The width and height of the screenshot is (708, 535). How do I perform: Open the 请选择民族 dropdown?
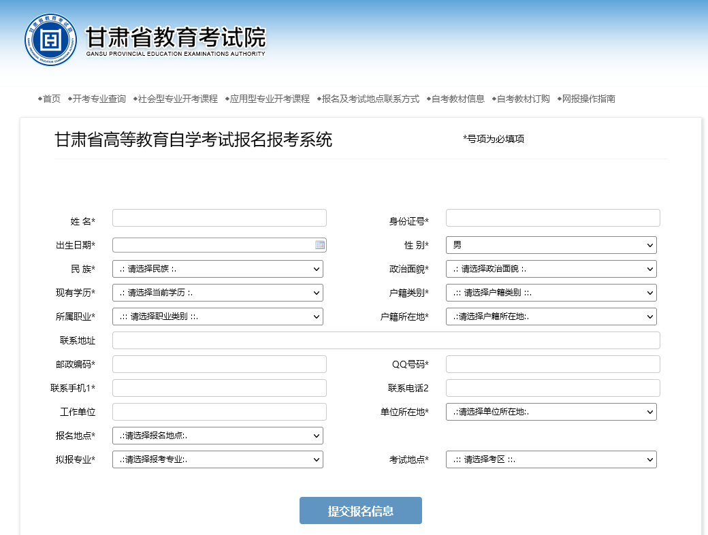[x=218, y=269]
